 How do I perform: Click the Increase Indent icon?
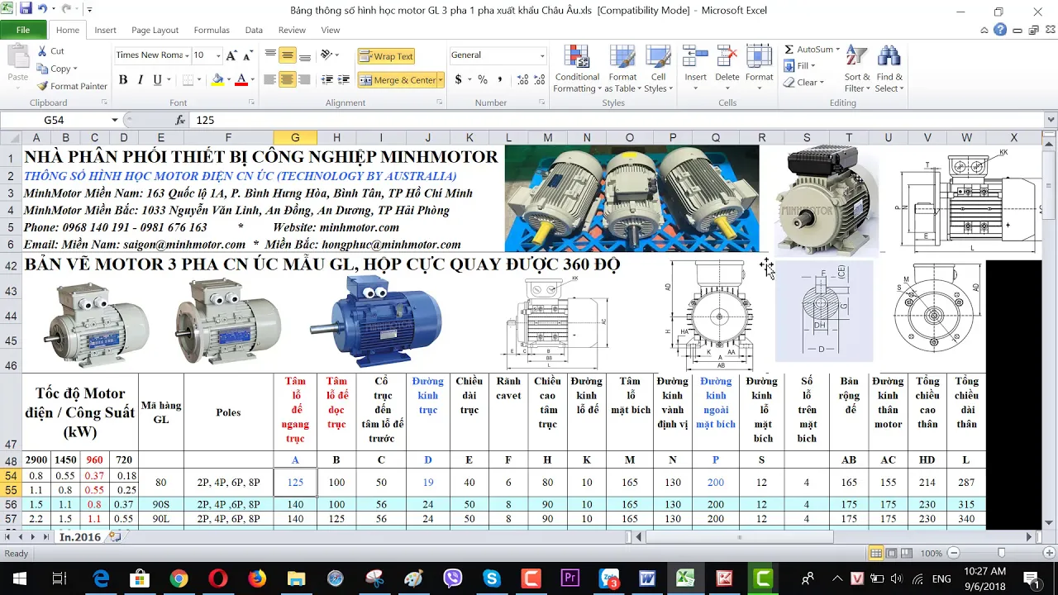pos(344,80)
